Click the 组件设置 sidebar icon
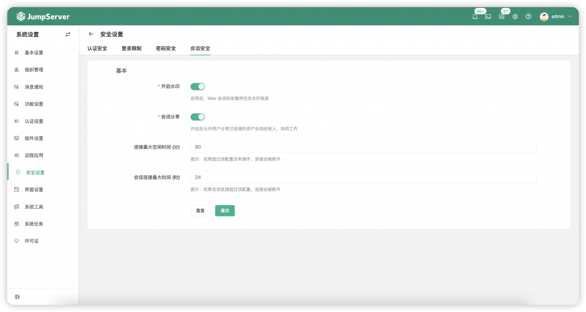586x312 pixels. pos(17,138)
